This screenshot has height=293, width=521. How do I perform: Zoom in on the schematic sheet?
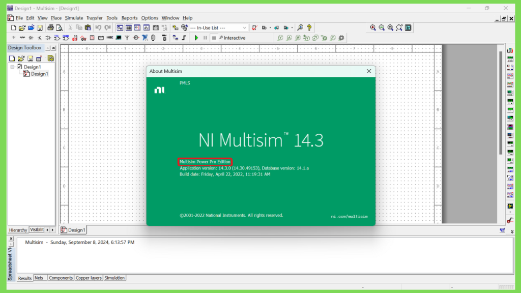coord(373,28)
